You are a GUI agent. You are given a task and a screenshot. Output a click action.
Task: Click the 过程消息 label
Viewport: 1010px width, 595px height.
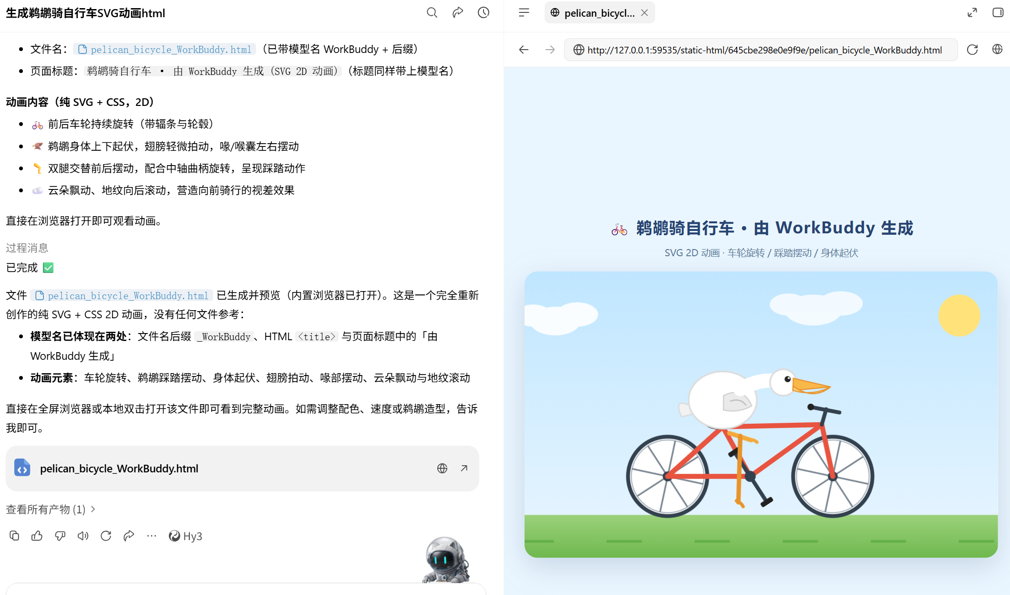(x=27, y=248)
